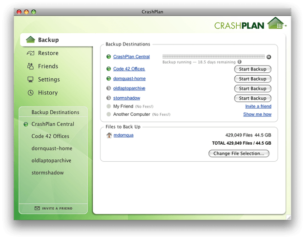Click the mdornqua home folder icon
The image size is (305, 239).
pos(109,135)
